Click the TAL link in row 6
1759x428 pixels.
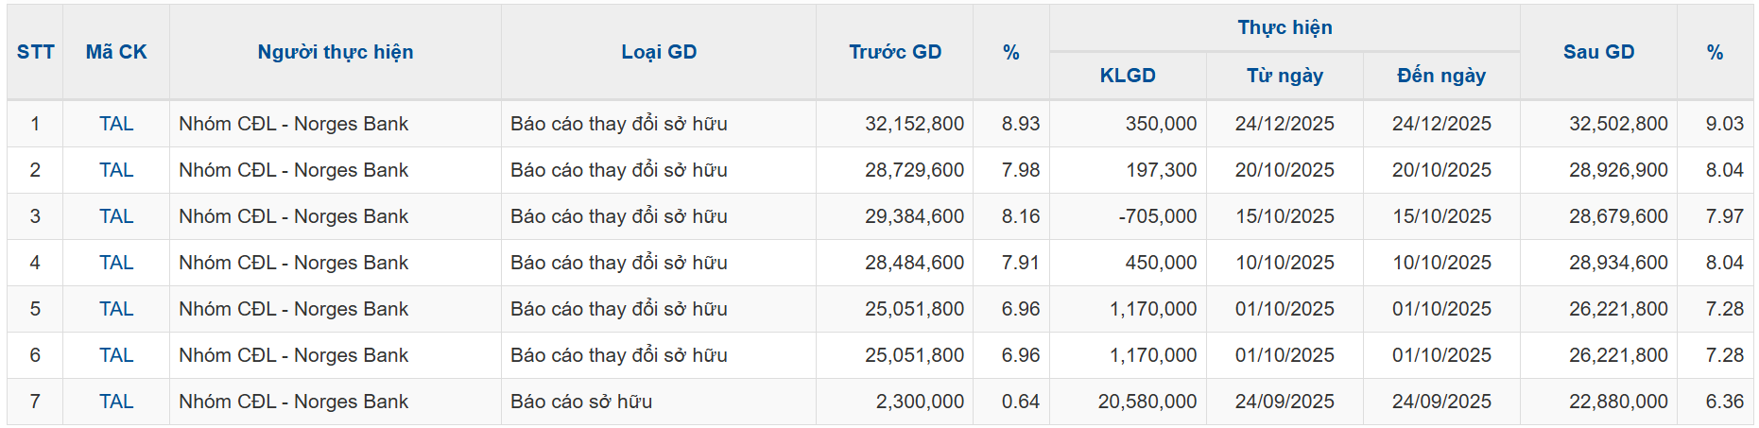point(116,355)
